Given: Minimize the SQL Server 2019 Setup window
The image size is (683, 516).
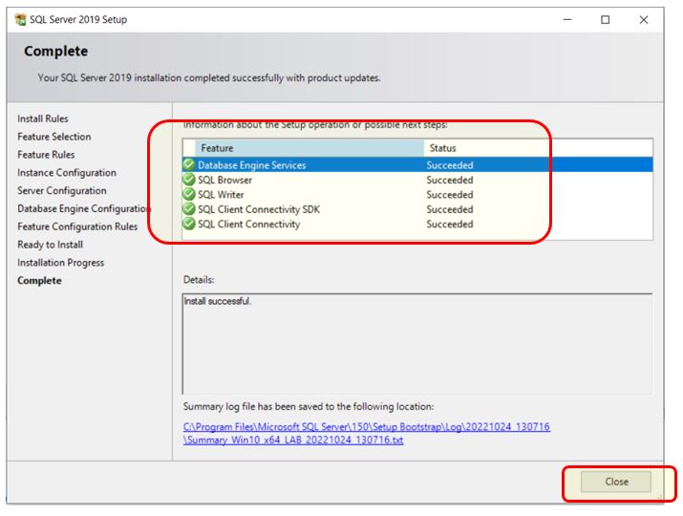Looking at the screenshot, I should click(x=567, y=20).
